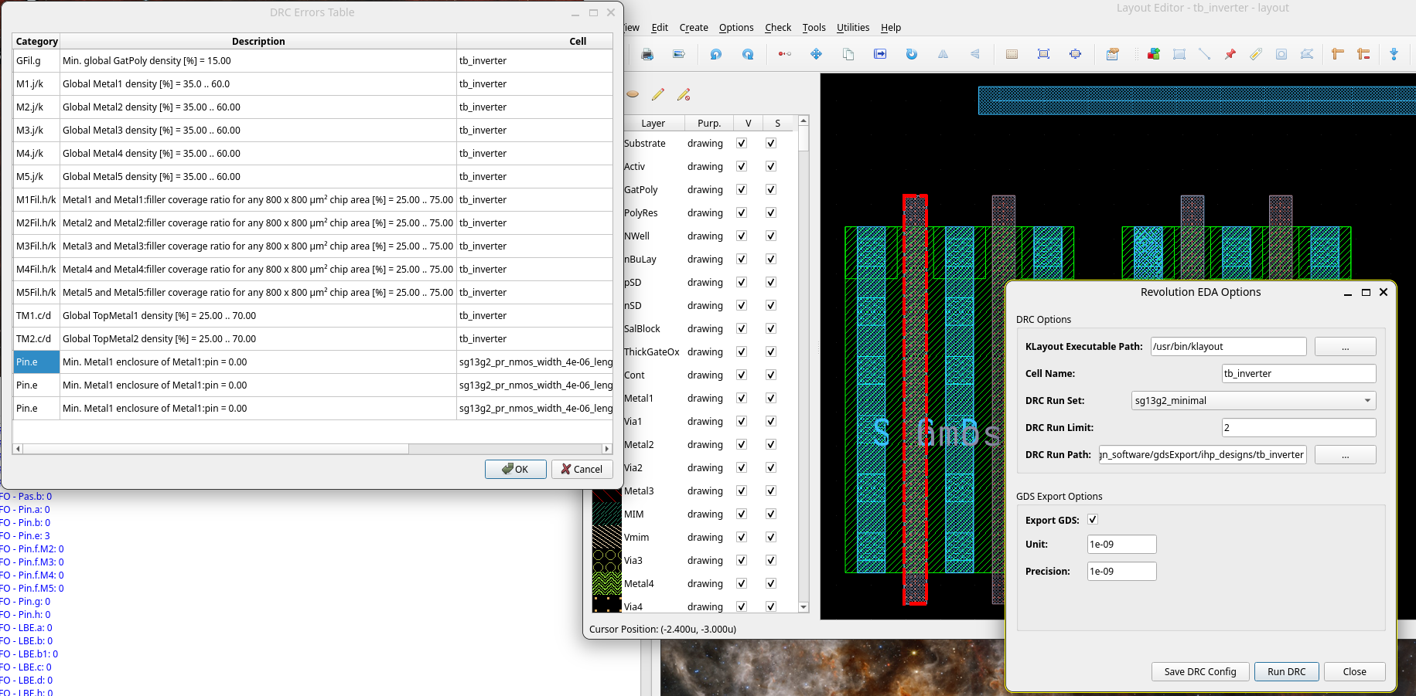
Task: Select the Move tool with four arrows
Action: pos(816,54)
